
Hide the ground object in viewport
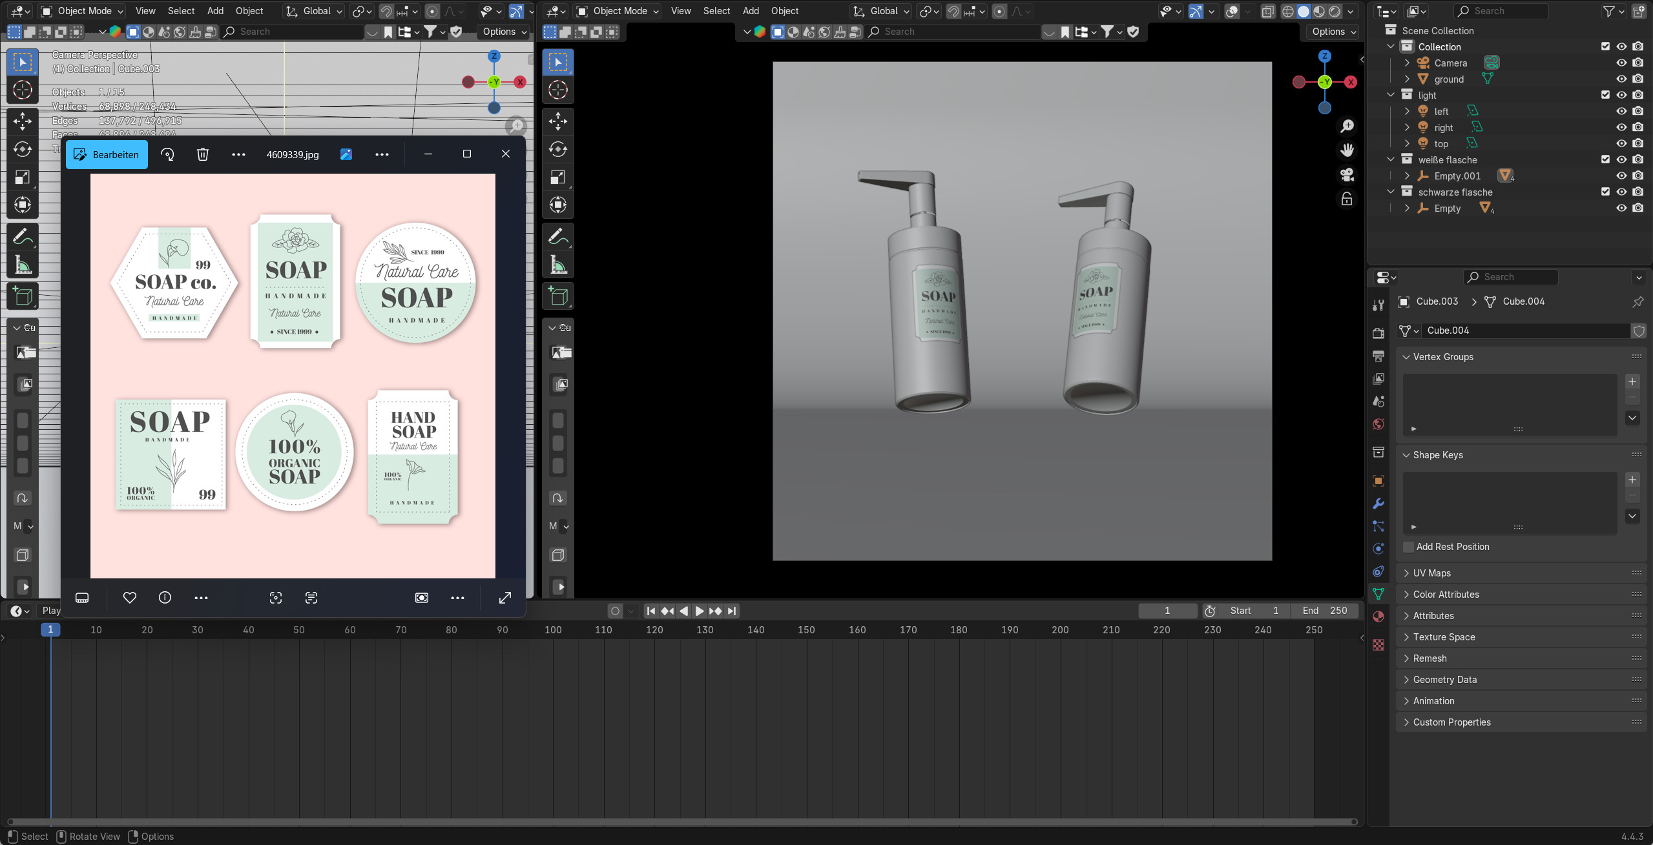coord(1621,79)
